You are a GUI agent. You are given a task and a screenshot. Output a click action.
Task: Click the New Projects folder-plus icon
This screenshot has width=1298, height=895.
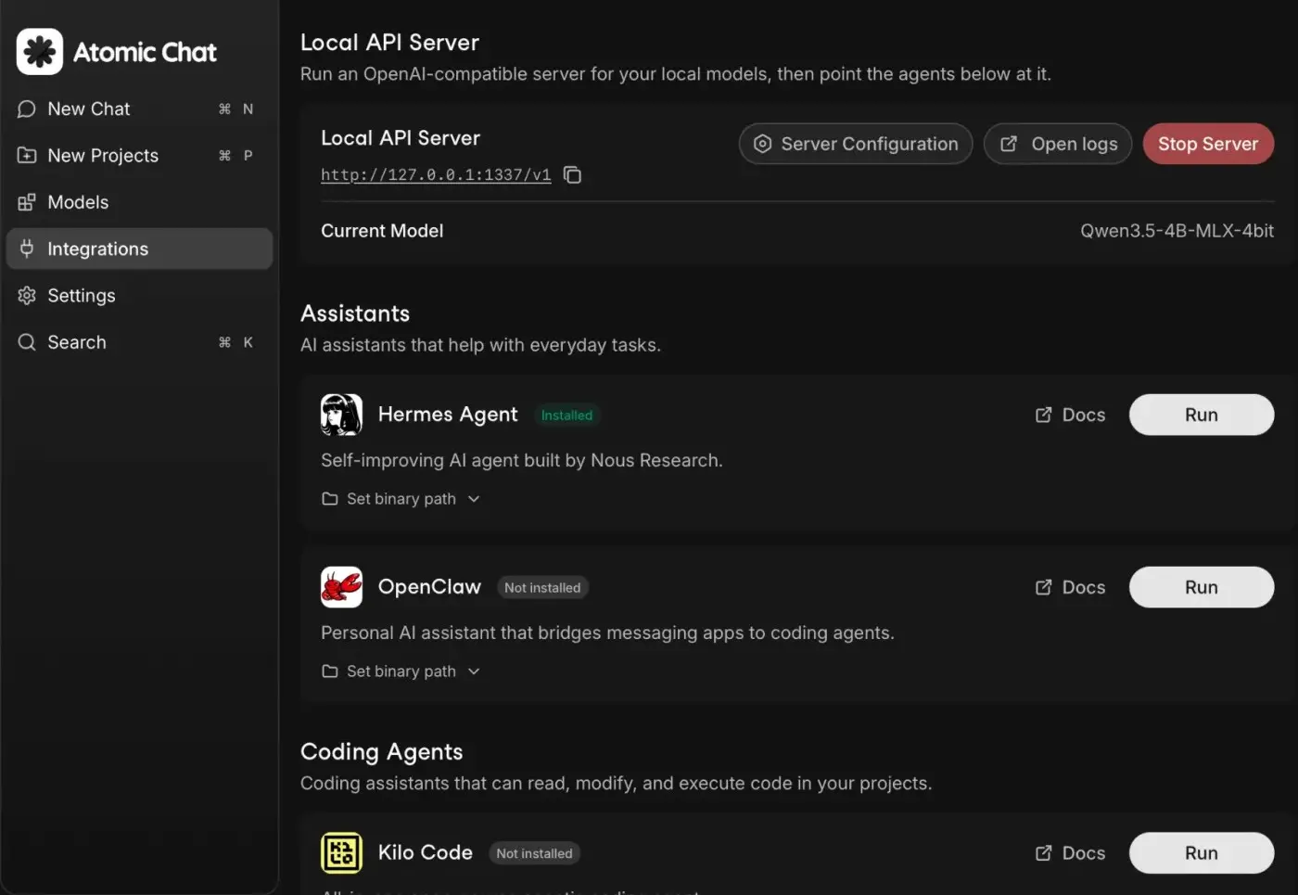point(27,156)
